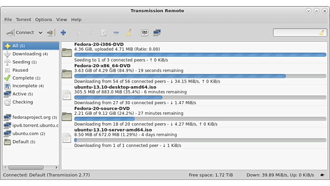This screenshot has height=186, width=330.
Task: Click the Remove torrent minus icon
Action: point(116,33)
